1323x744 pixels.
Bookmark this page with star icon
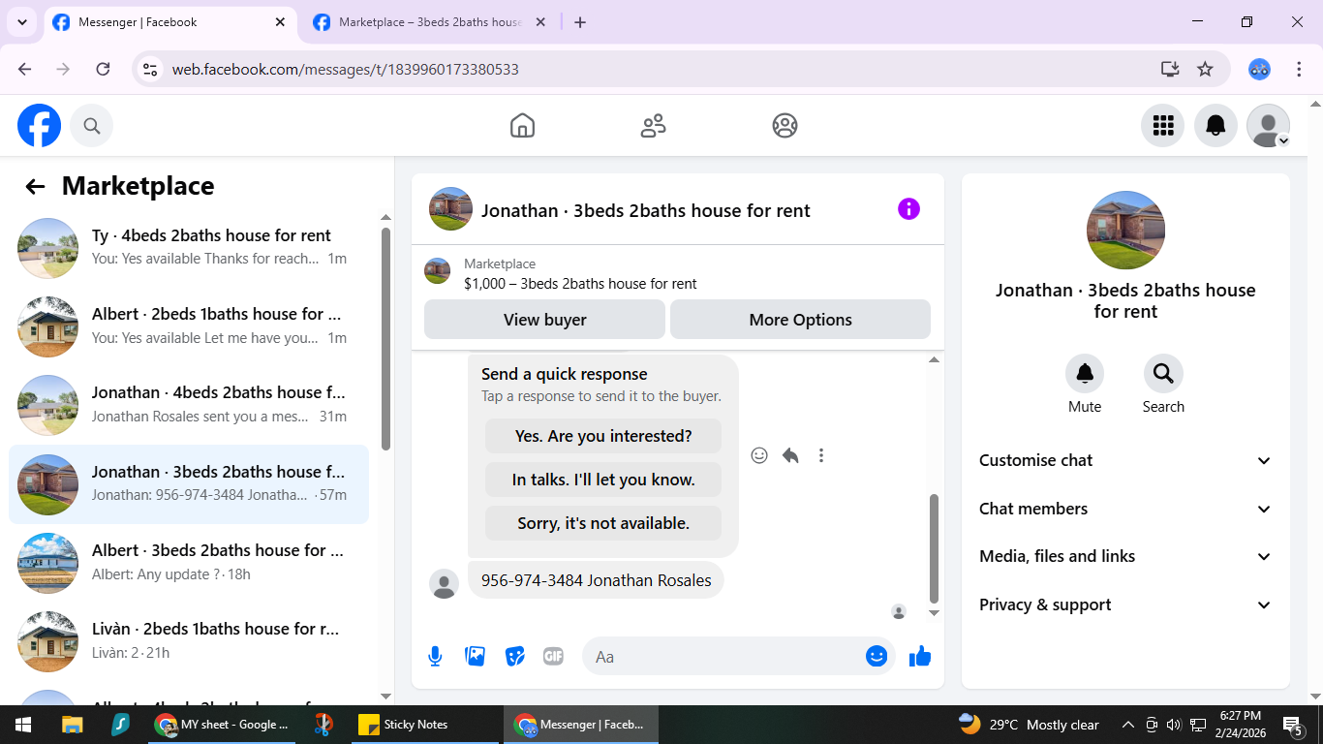(1205, 69)
